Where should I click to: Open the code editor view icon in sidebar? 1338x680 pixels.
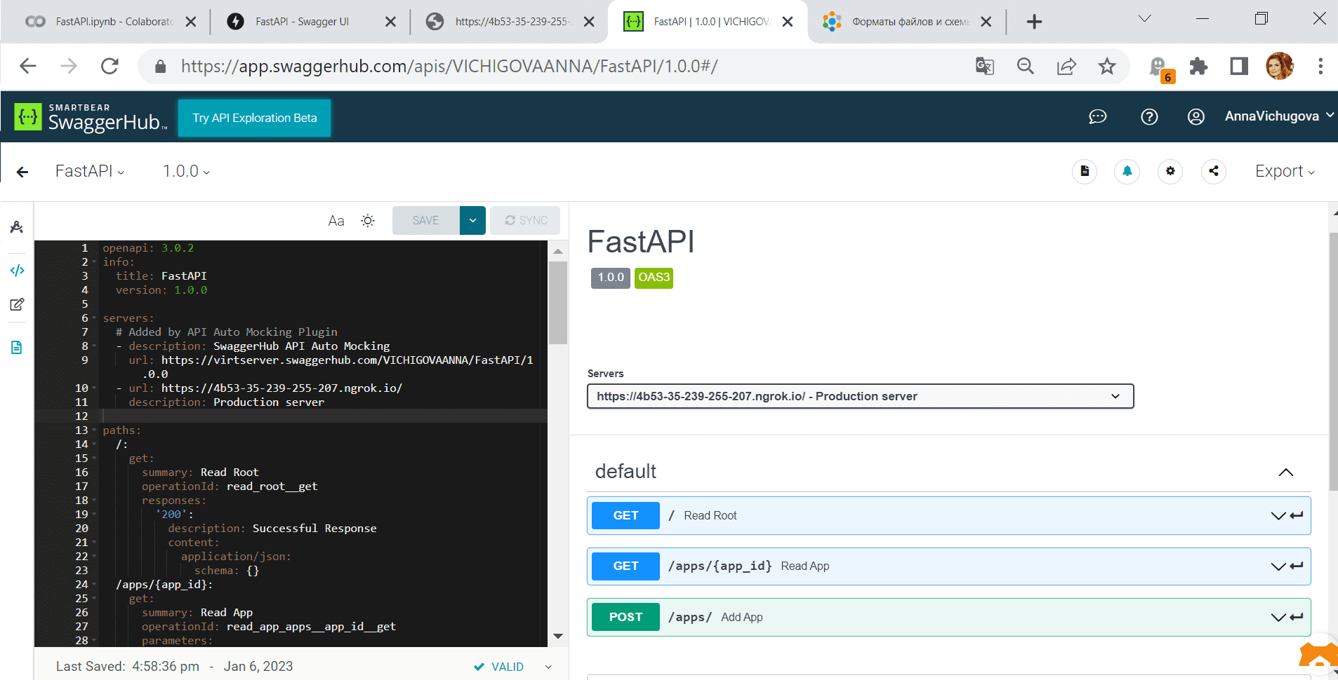point(17,271)
